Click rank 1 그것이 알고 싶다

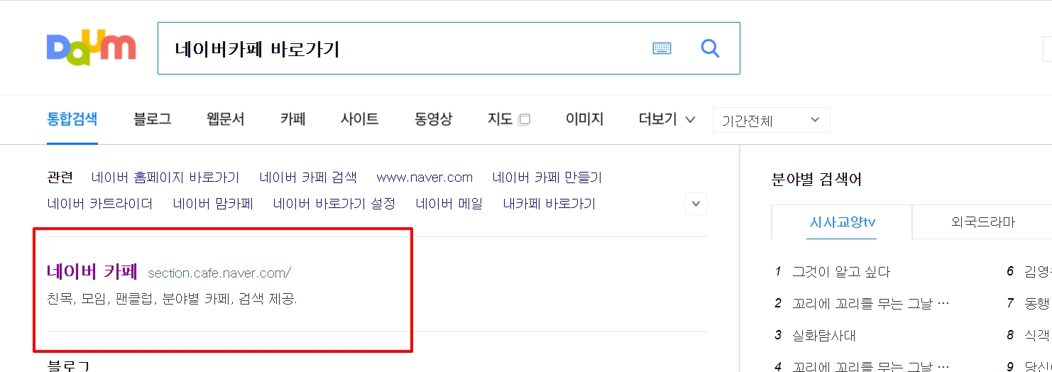[841, 272]
